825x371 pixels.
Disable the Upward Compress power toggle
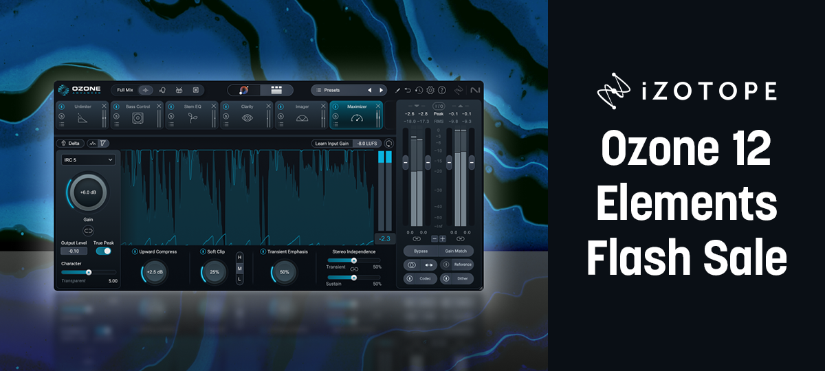(x=135, y=252)
